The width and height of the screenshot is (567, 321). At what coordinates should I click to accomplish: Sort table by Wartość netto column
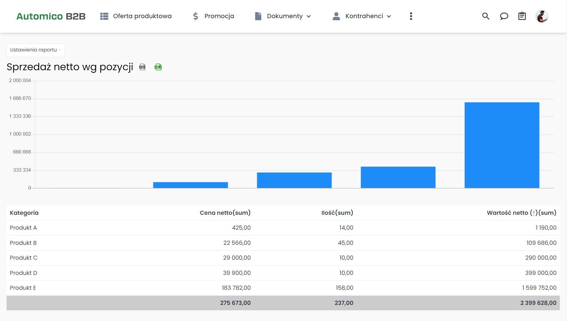point(521,213)
